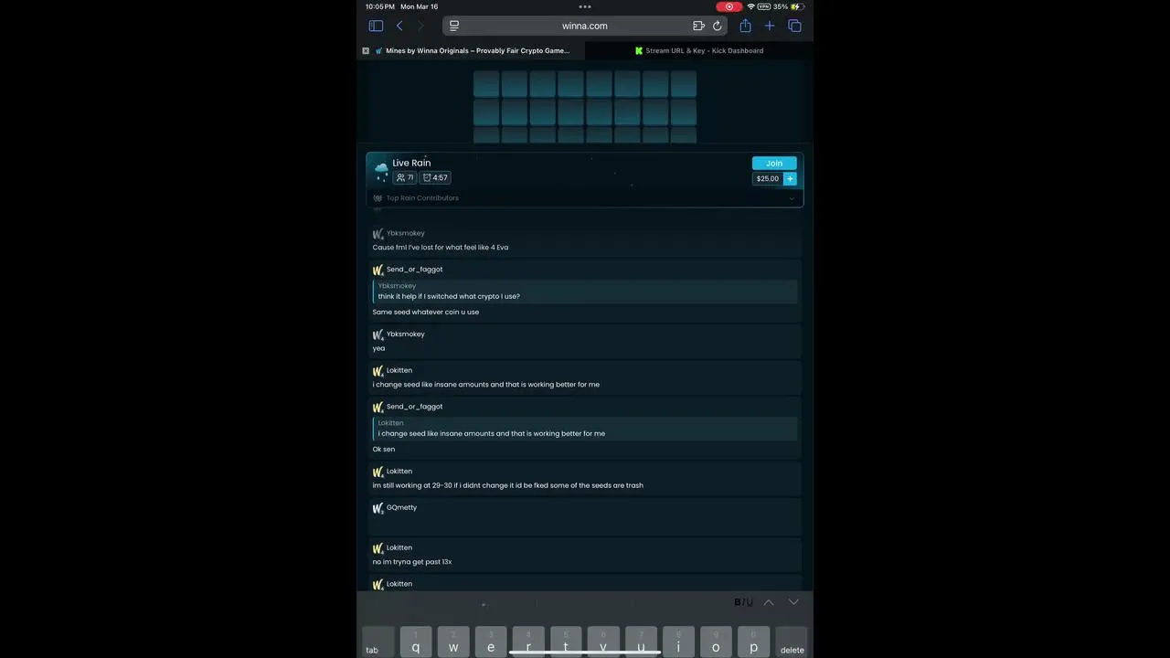
Task: Open Ybksmokey's name above the 'yea' message
Action: [x=405, y=334]
